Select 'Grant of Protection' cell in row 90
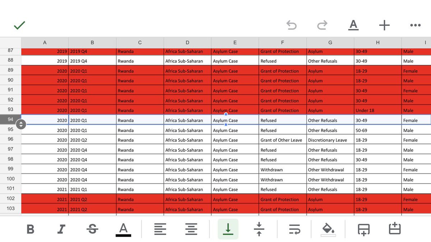Viewport: 431px width, 242px height. pos(283,80)
